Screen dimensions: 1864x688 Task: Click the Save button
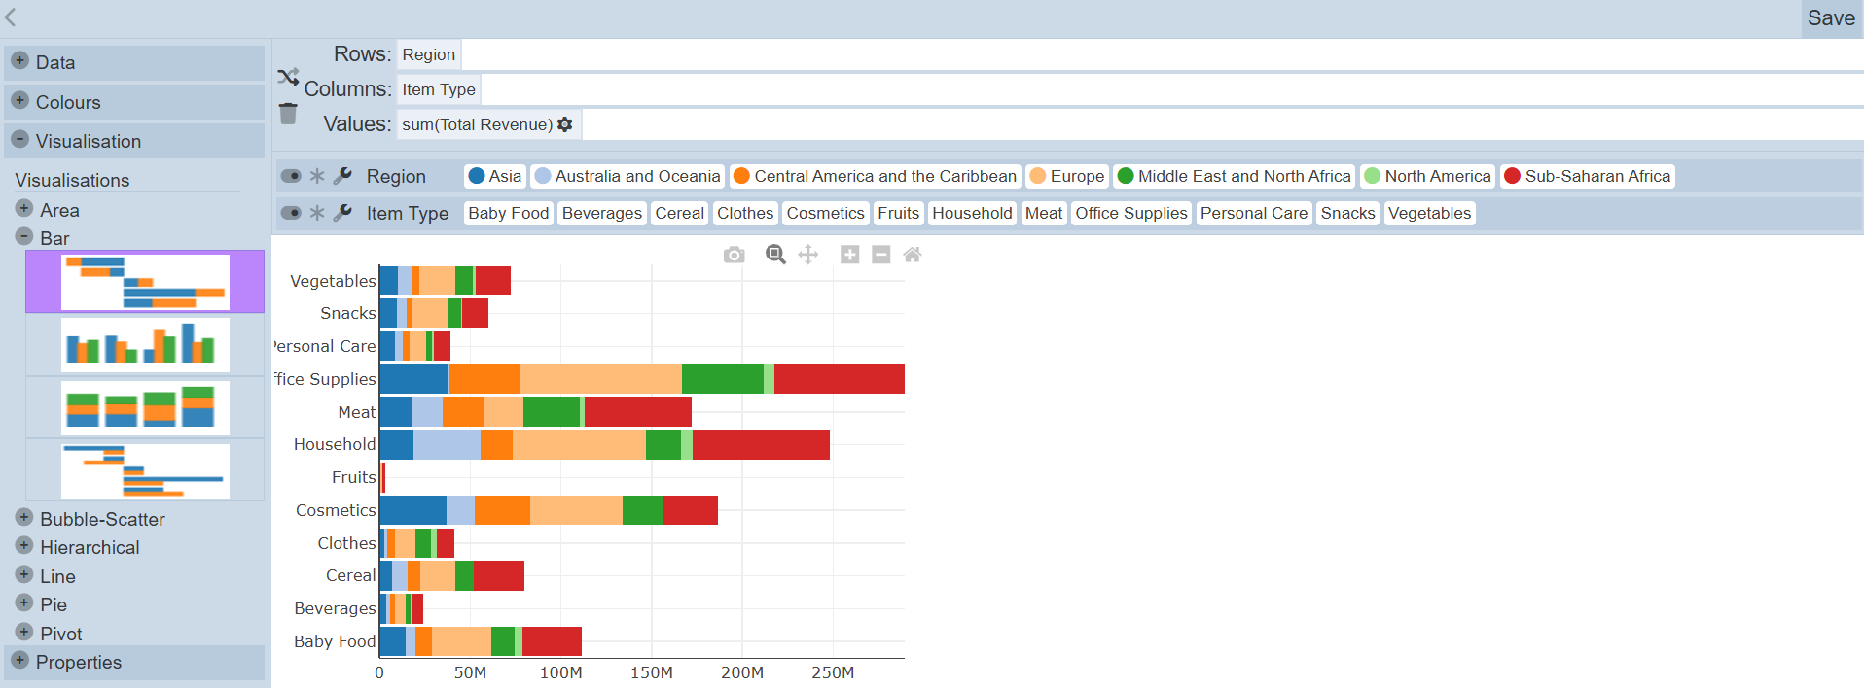[x=1831, y=18]
